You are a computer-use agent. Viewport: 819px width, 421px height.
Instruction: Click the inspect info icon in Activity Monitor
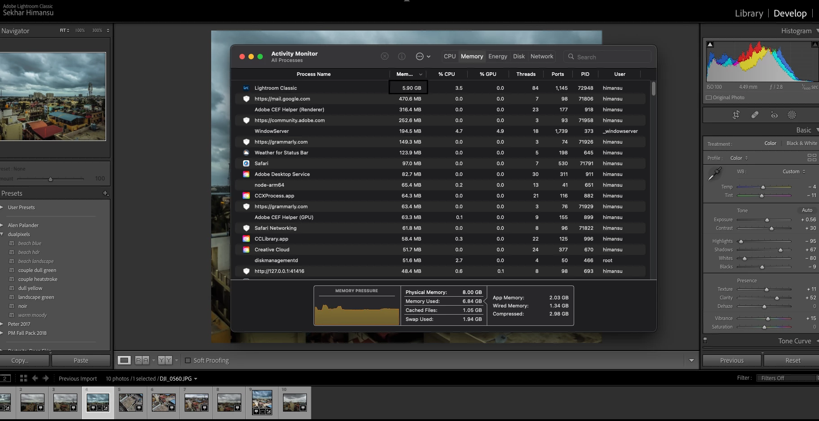402,56
